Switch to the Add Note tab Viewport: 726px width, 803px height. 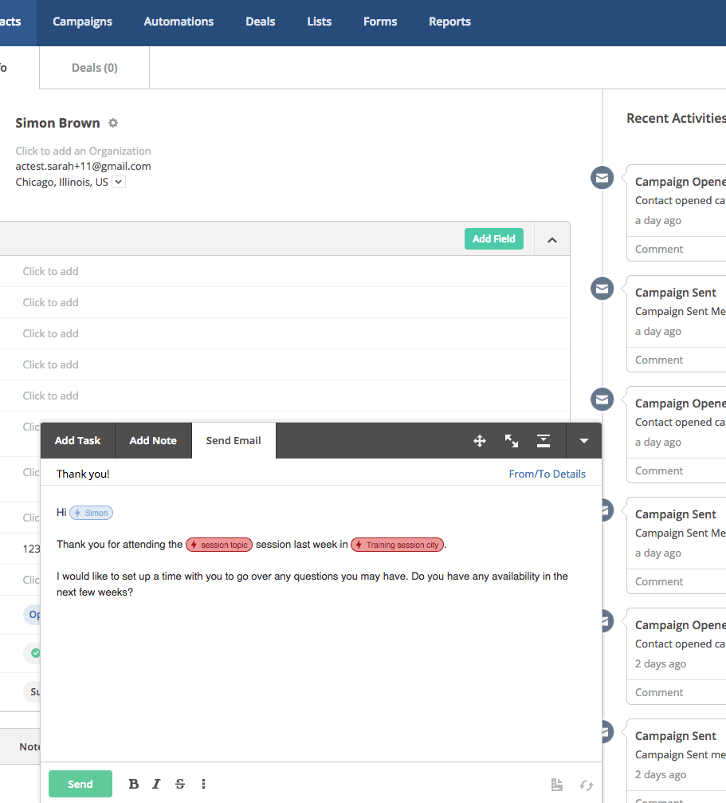point(153,441)
